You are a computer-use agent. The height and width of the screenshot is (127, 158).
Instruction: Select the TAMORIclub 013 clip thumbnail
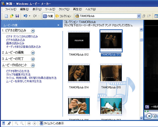tap(111, 41)
